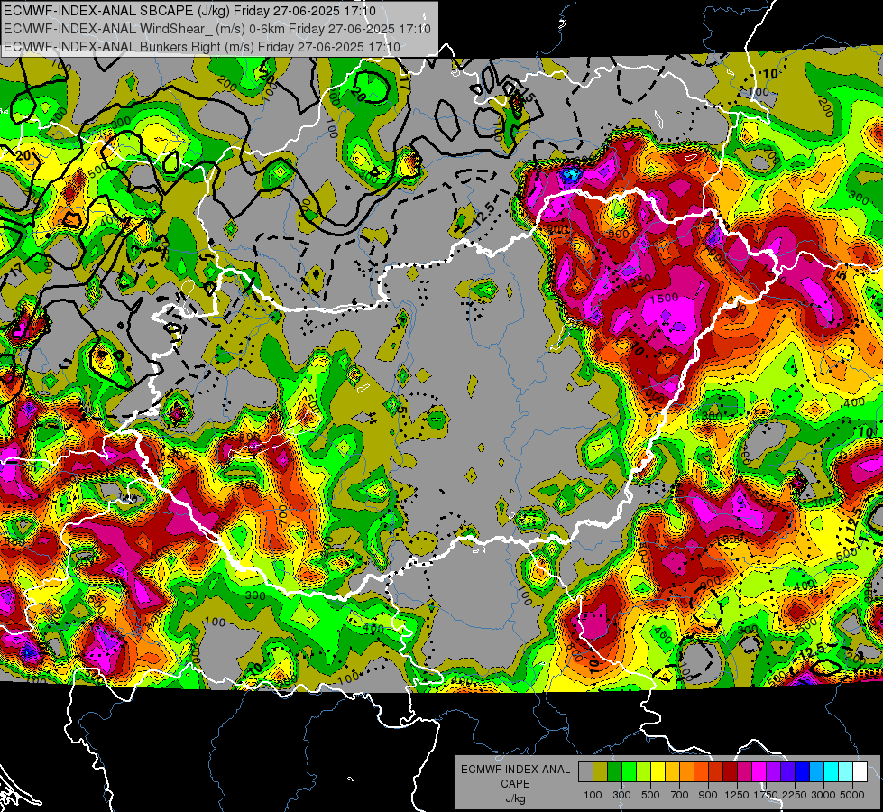Click the 1750 legend tick label
Screen dimensions: 883x812
tap(766, 795)
